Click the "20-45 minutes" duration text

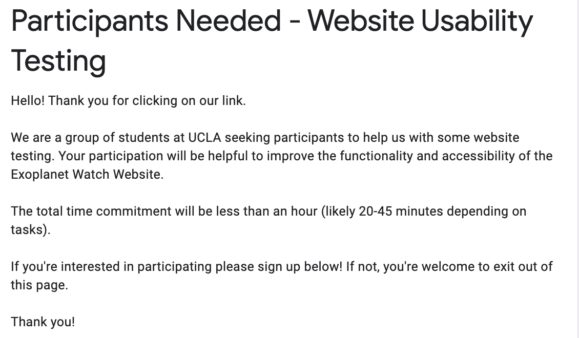401,211
